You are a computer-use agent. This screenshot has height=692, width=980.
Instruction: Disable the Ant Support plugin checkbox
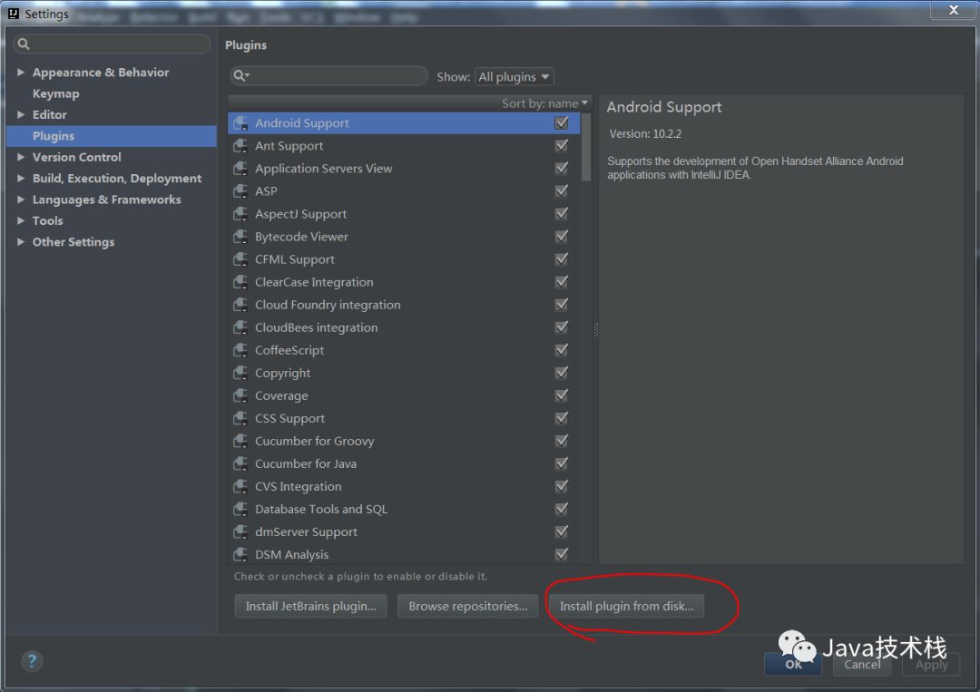[562, 145]
